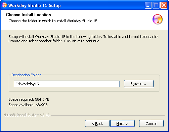Continue installation with Next >
The height and width of the screenshot is (132, 169).
(x=122, y=124)
